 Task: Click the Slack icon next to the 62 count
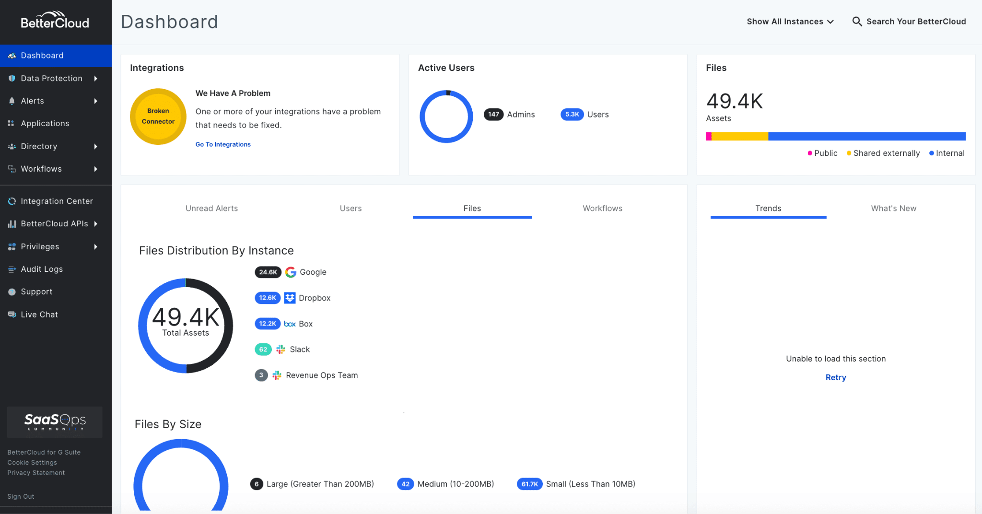280,349
